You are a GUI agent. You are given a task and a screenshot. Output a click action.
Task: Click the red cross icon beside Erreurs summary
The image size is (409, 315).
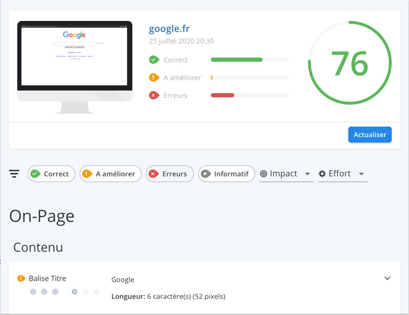click(154, 95)
